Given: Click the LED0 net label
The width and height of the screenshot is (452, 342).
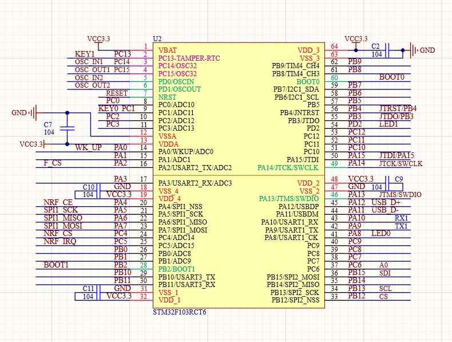Looking at the screenshot, I should point(381,234).
